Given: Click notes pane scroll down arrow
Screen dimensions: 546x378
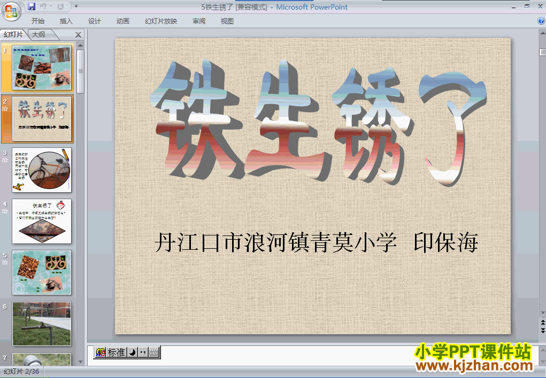Looking at the screenshot, I should [542, 363].
